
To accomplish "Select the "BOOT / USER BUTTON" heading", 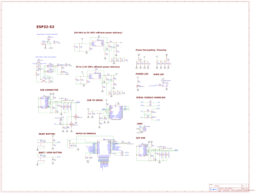I will (50, 153).
